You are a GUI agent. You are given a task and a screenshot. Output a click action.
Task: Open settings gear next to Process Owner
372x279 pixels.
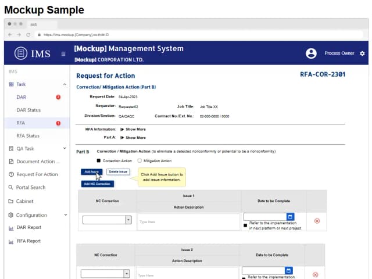pyautogui.click(x=362, y=53)
